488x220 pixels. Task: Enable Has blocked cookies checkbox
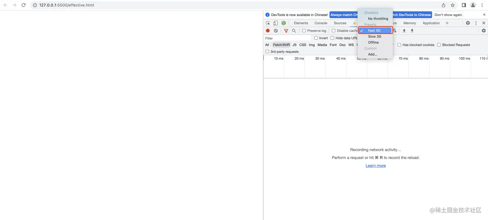click(x=399, y=45)
